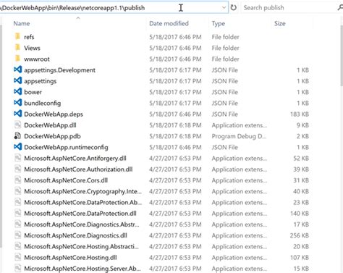Image resolution: width=343 pixels, height=273 pixels.
Task: Select the wwwroot folder icon
Action: click(x=17, y=59)
